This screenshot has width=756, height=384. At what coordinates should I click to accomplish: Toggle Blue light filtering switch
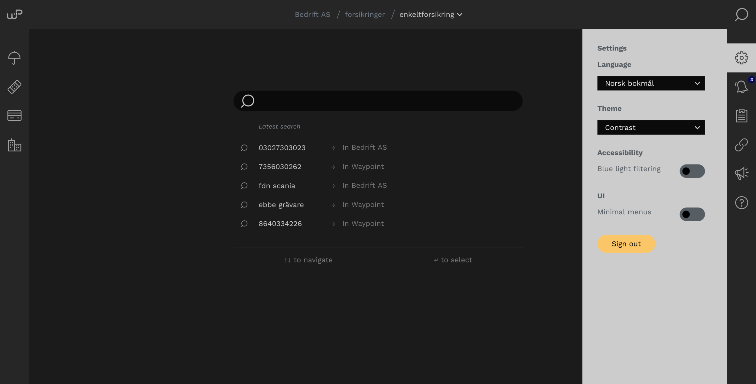point(692,171)
